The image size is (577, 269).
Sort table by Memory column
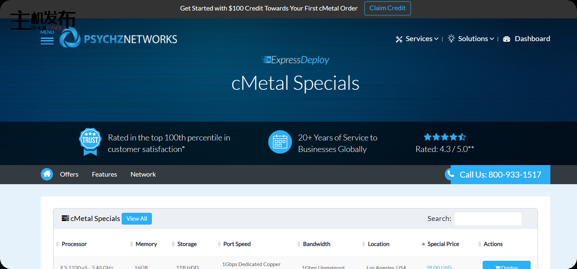(x=146, y=244)
